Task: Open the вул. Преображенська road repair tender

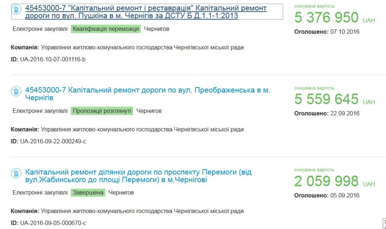Action: [147, 94]
